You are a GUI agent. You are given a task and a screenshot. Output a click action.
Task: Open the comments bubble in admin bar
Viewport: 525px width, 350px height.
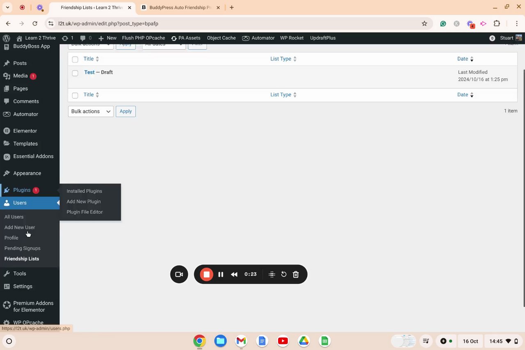[x=83, y=38]
